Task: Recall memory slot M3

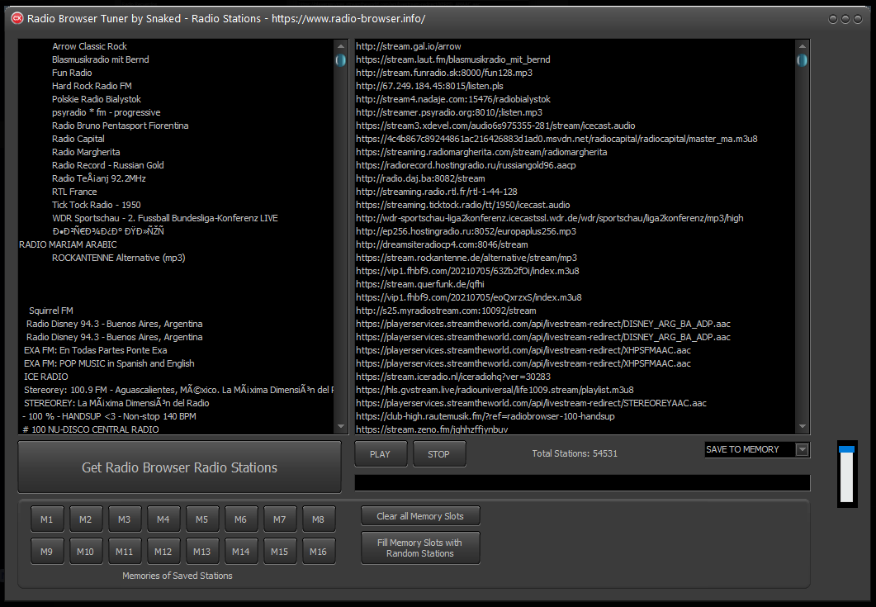Action: pos(125,519)
